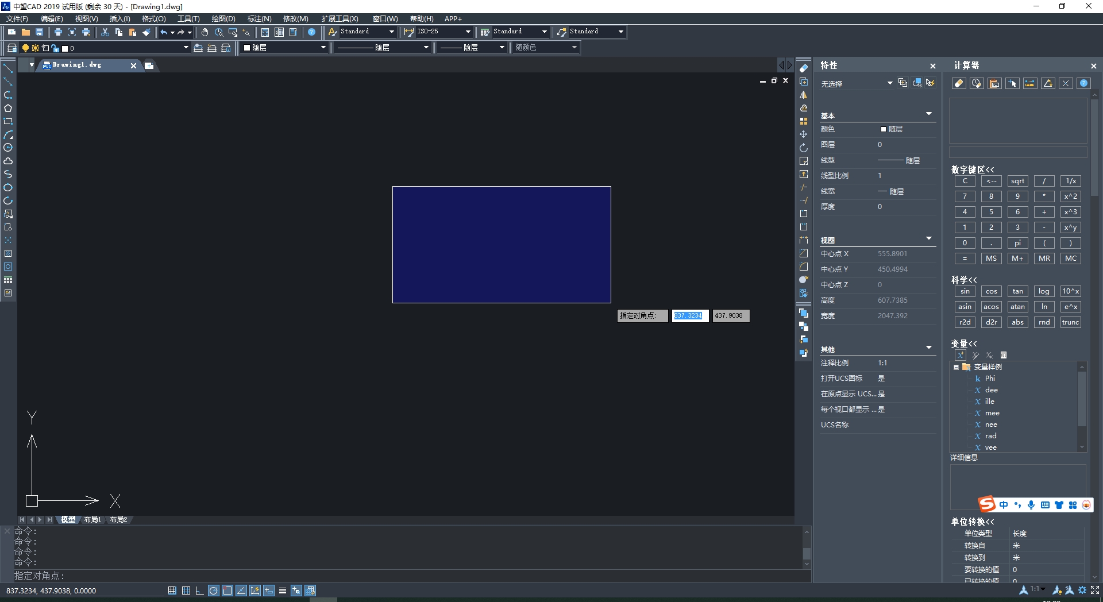Click the 颜色 随层 color swatch in Properties
This screenshot has height=602, width=1103.
(x=884, y=129)
